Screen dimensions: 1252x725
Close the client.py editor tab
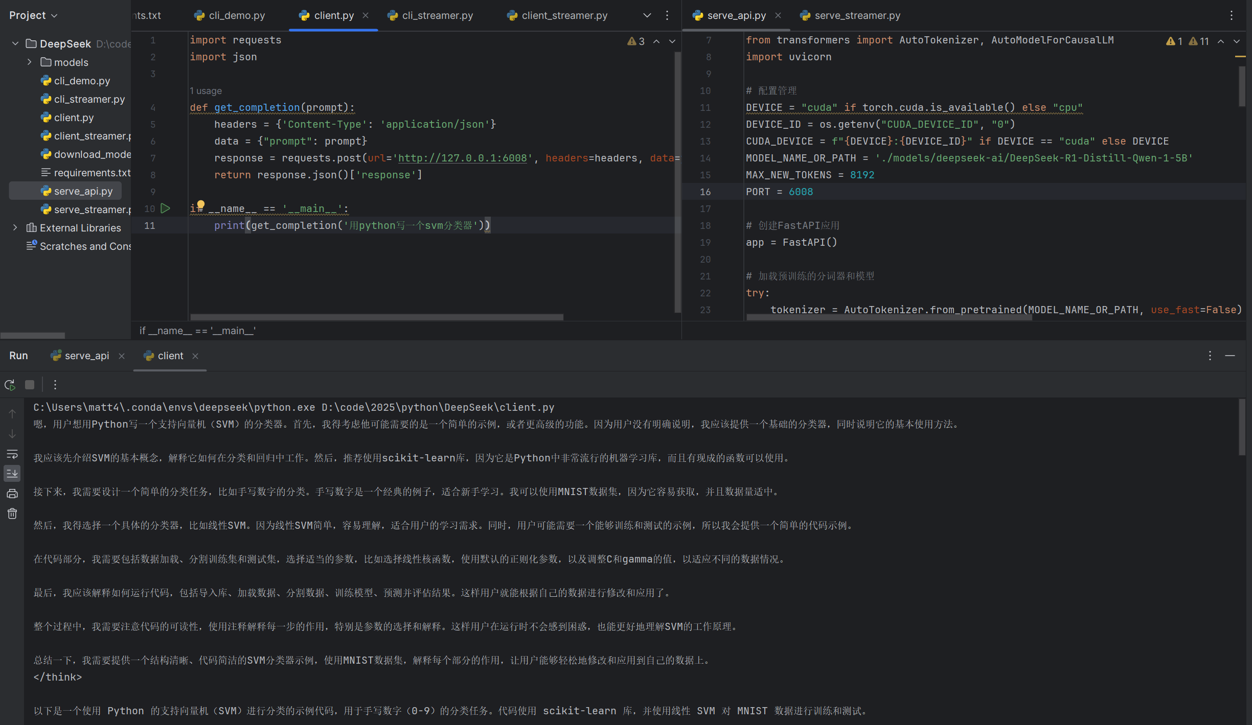click(366, 15)
